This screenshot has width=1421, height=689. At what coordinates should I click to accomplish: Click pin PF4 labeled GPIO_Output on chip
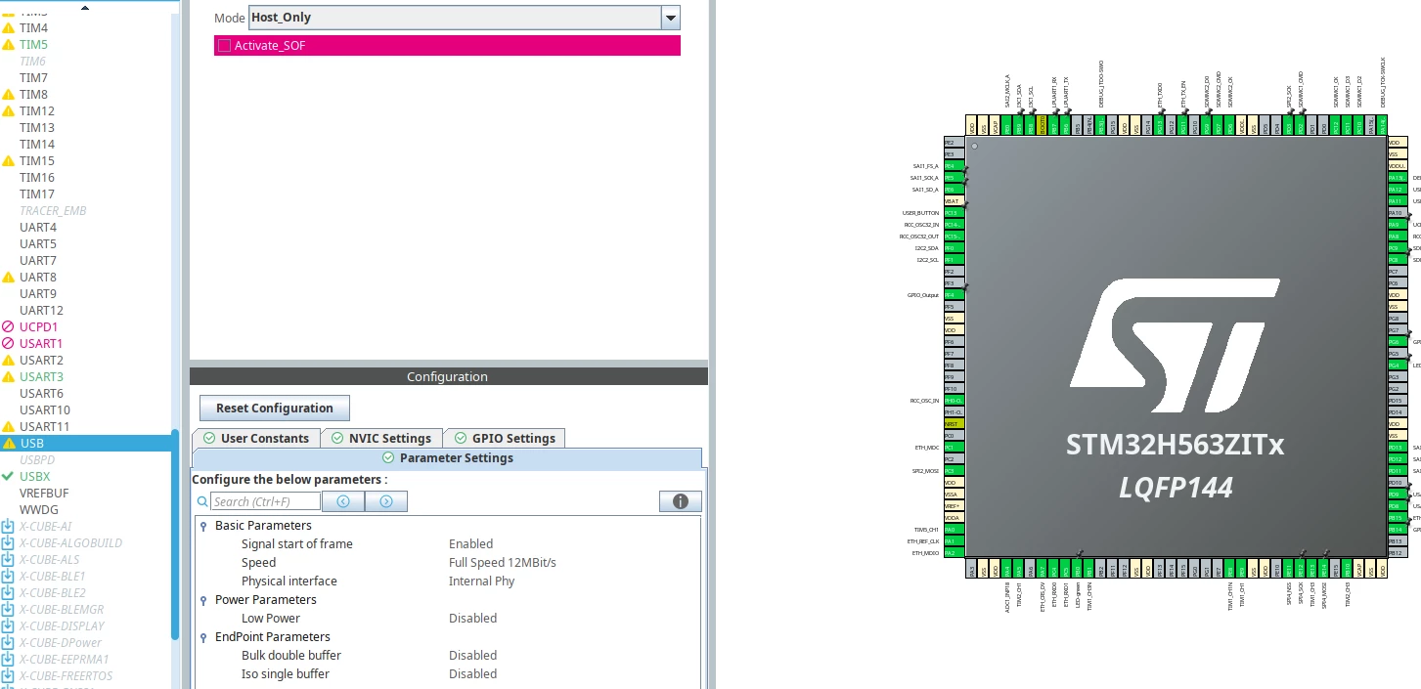pos(955,295)
